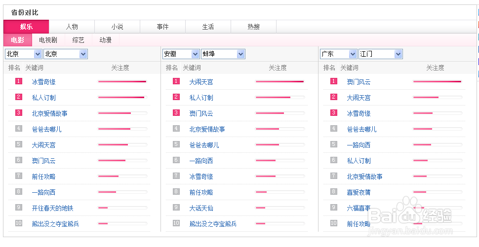
Task: Open the 蚌埠 city dropdown
Action: [240, 54]
